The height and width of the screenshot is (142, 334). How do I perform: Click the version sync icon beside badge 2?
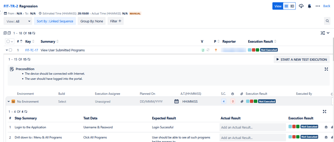click(208, 50)
